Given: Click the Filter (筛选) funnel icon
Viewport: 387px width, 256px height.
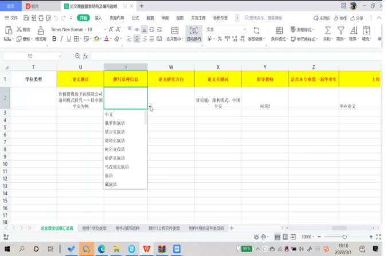Looking at the screenshot, I should click(x=341, y=30).
